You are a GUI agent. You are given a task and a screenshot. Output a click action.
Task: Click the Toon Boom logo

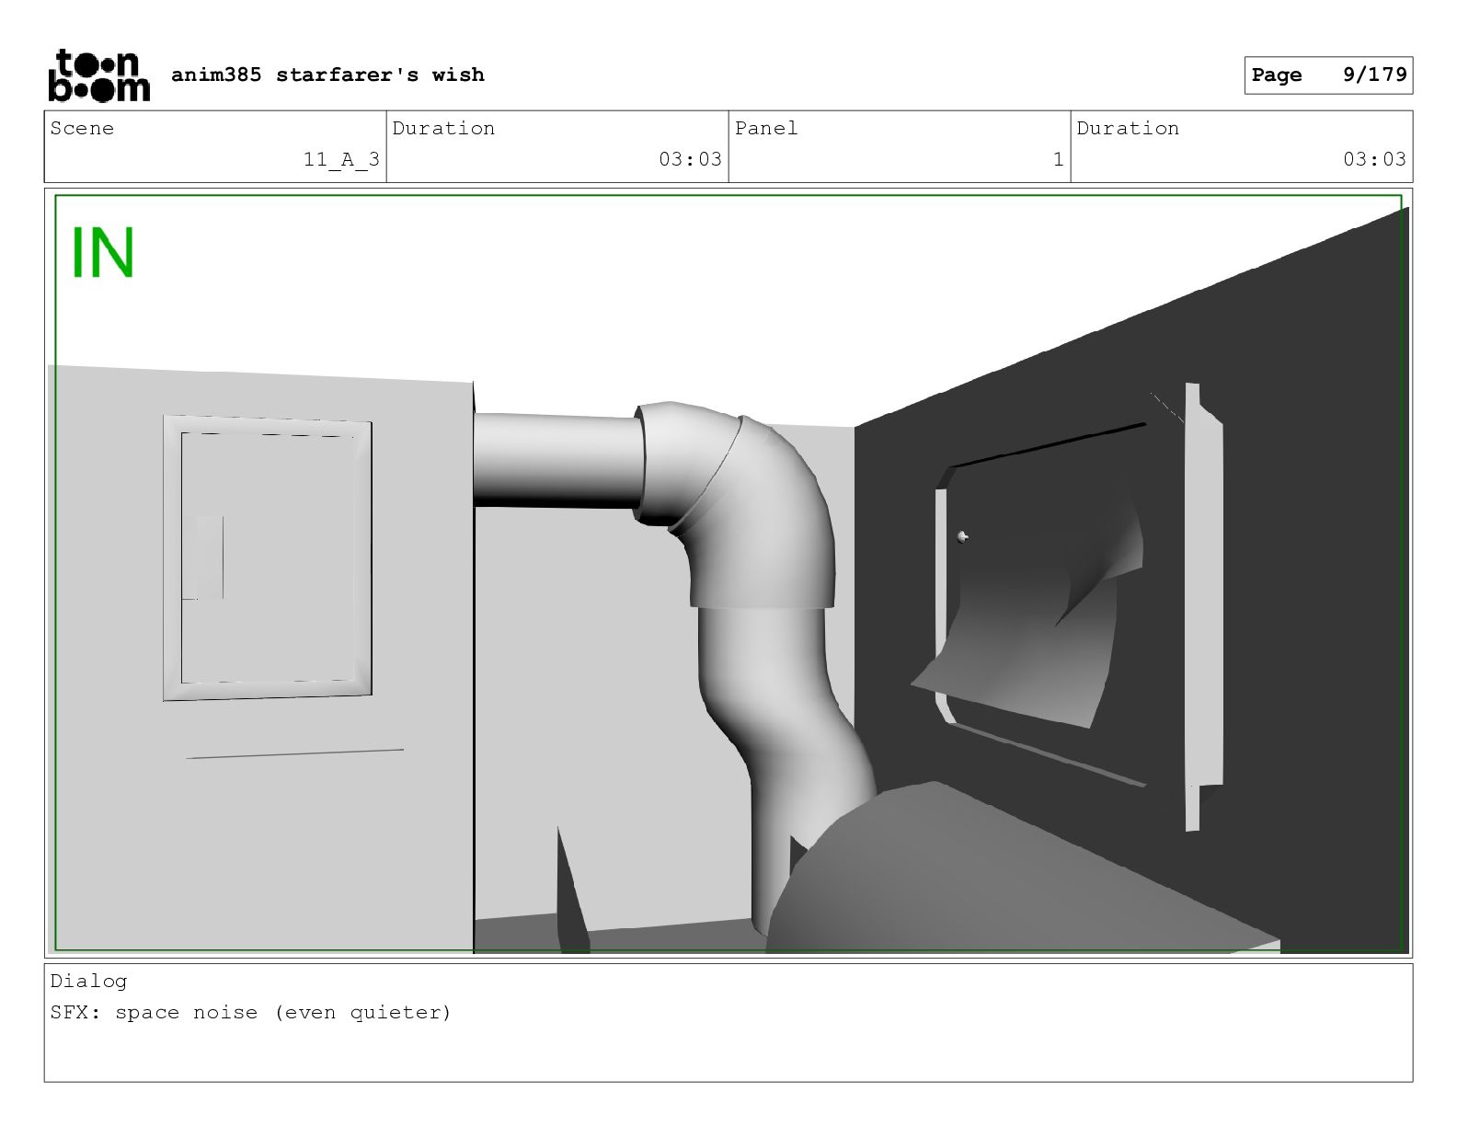98,75
